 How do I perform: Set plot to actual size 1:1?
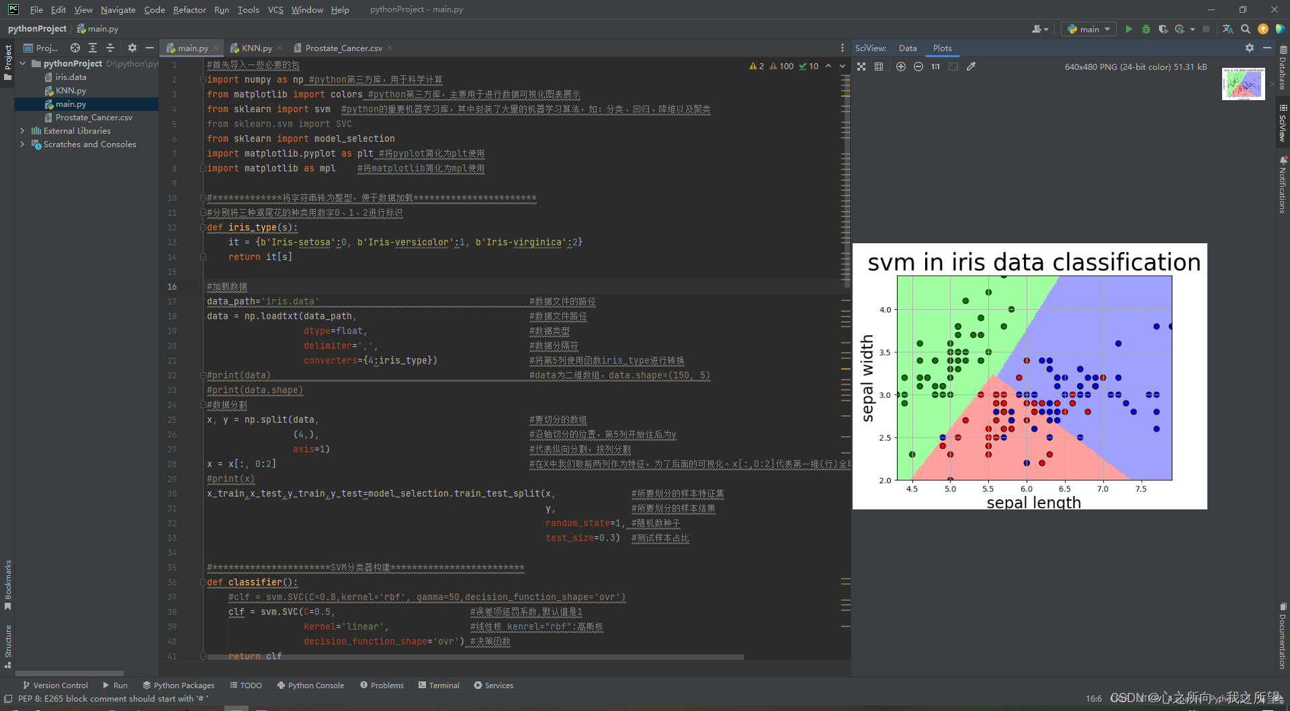click(936, 67)
